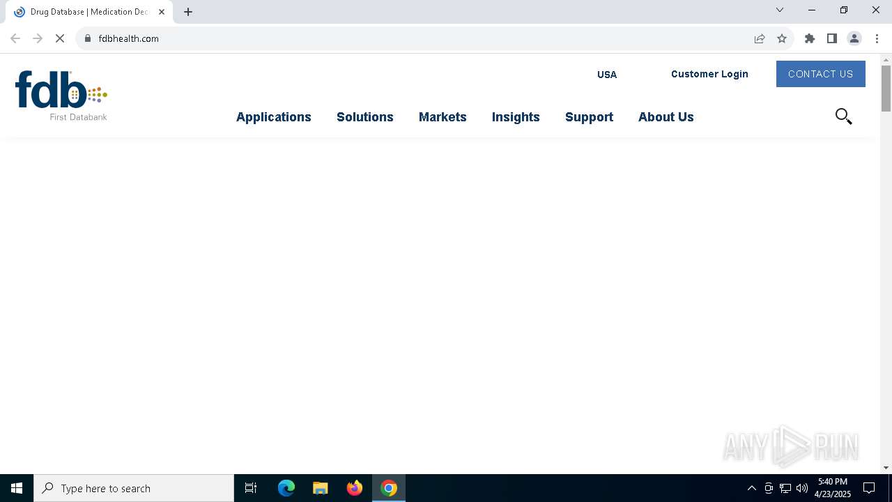This screenshot has height=502, width=892.
Task: Toggle the Chrome side panel icon
Action: coord(832,38)
